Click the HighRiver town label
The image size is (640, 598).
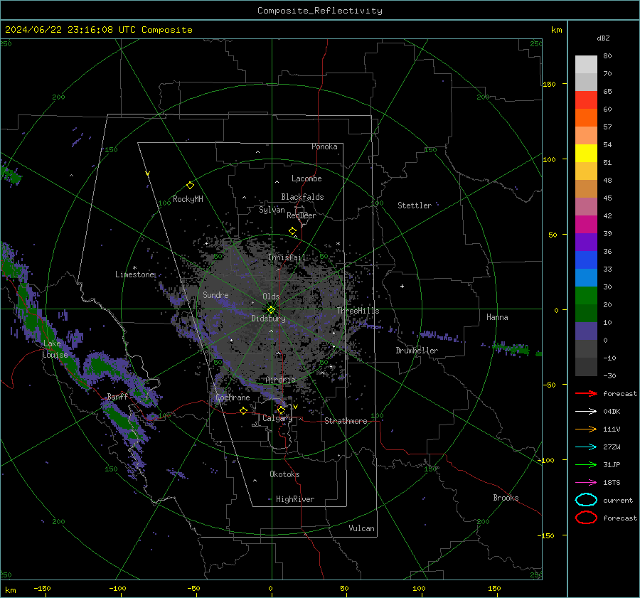[295, 499]
